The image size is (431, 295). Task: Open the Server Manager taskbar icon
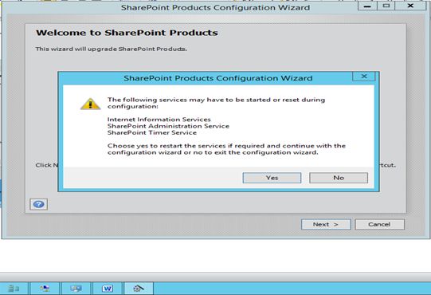14,288
